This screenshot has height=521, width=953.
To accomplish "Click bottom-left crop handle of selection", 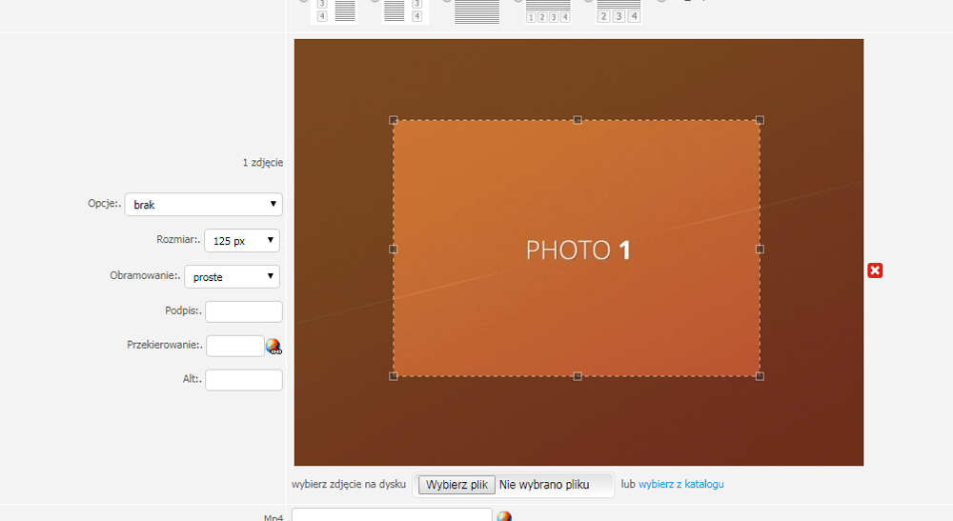I will [x=394, y=376].
